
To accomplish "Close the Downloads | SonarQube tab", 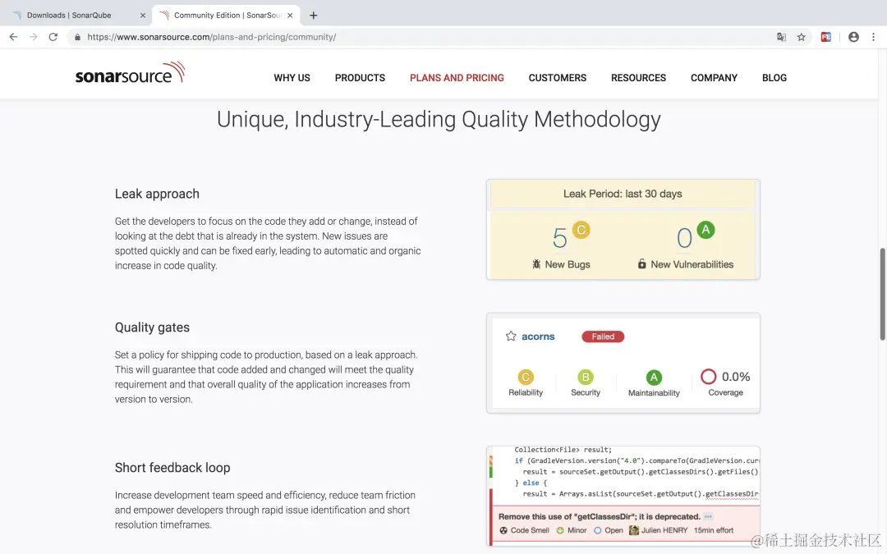I will click(x=143, y=16).
